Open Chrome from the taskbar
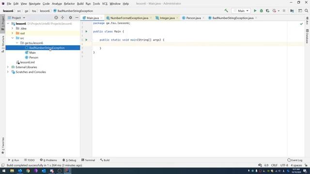310x174 pixels. [x=28, y=171]
